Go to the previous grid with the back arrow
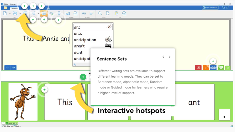 pos(8,68)
